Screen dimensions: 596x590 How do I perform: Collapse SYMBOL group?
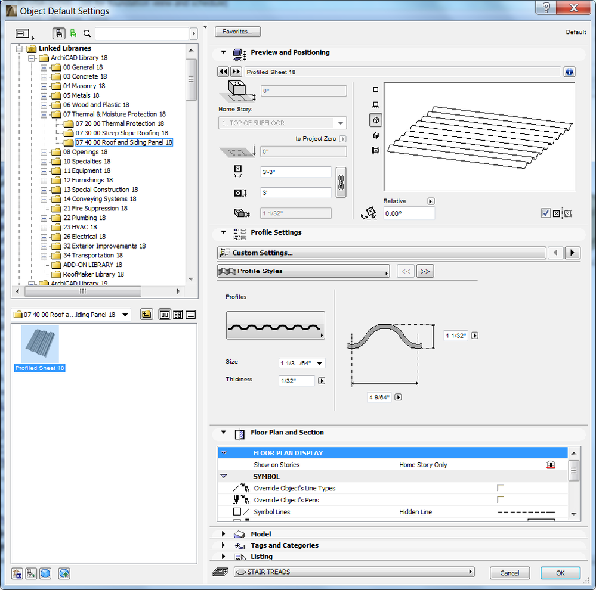pos(224,476)
